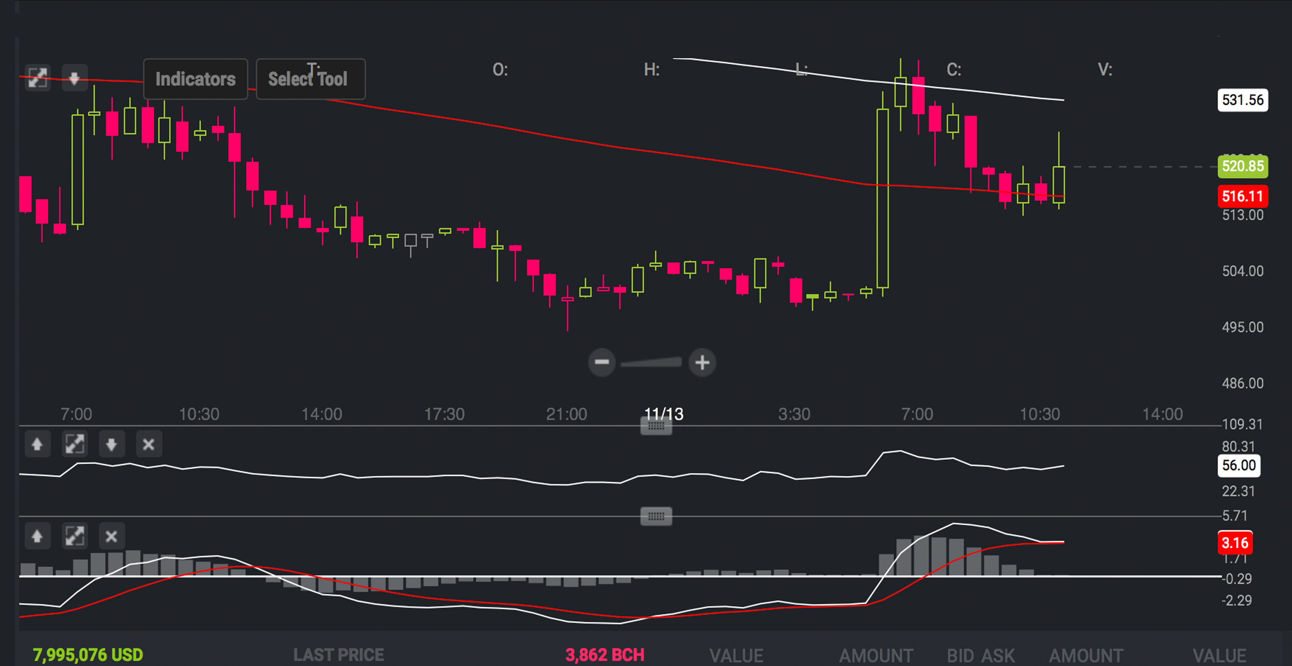Click the 520.85 current price label

coord(1242,166)
